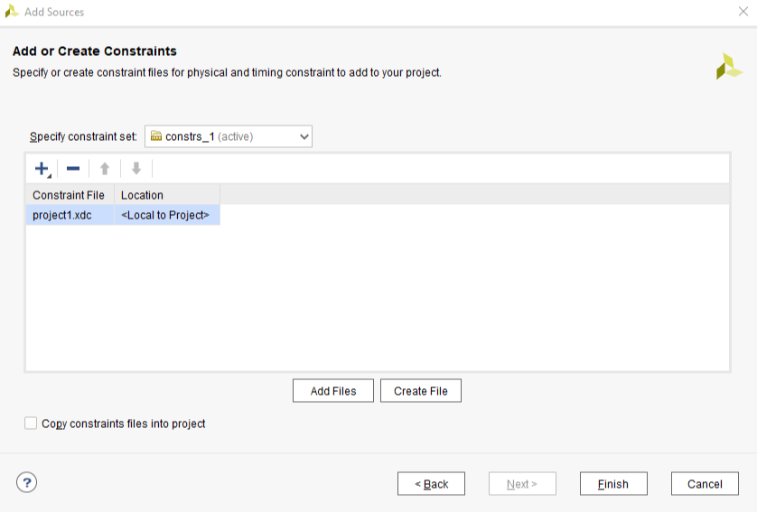Screen dimensions: 757x512
Task: Click the Vivado logo in title bar
Action: (12, 12)
